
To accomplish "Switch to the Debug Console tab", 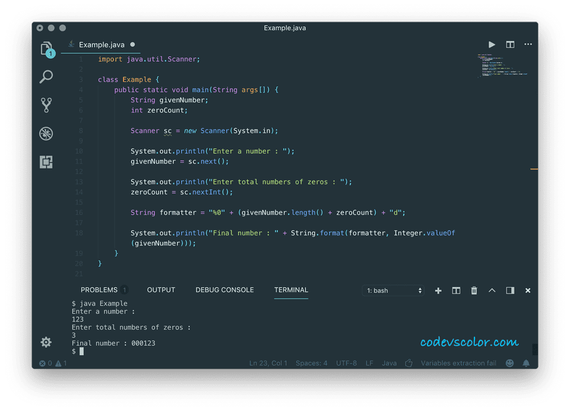I will 224,289.
